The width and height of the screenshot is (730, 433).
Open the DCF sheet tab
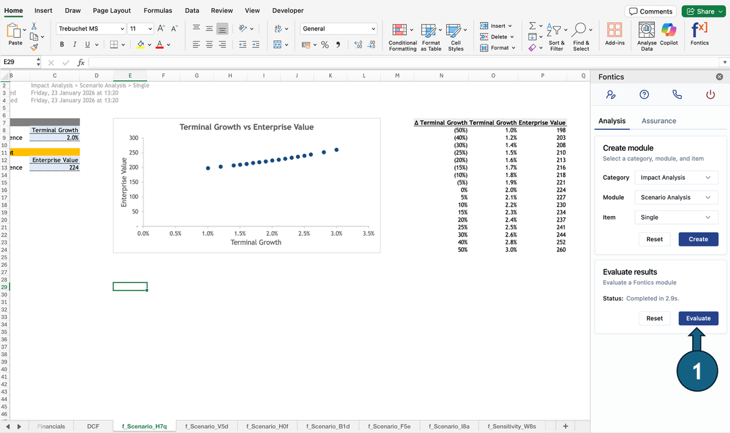93,426
